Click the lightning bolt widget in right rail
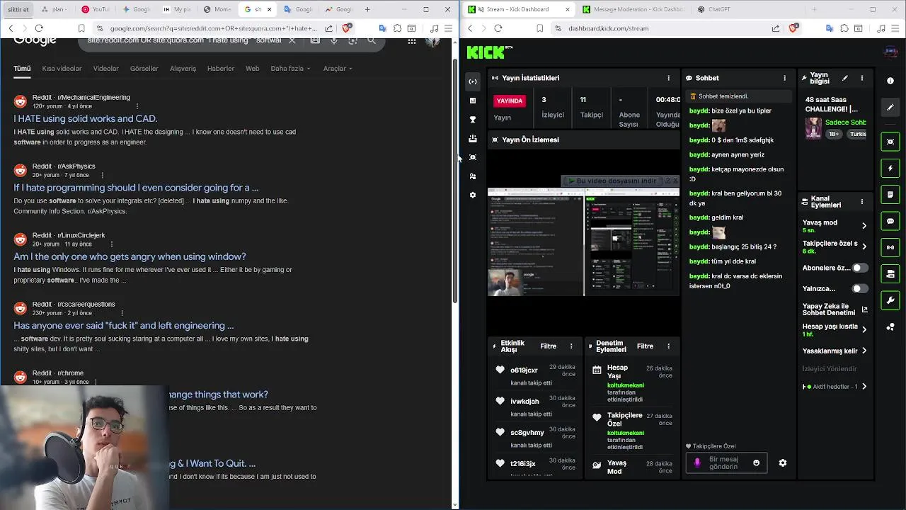This screenshot has height=510, width=906. pos(890,169)
